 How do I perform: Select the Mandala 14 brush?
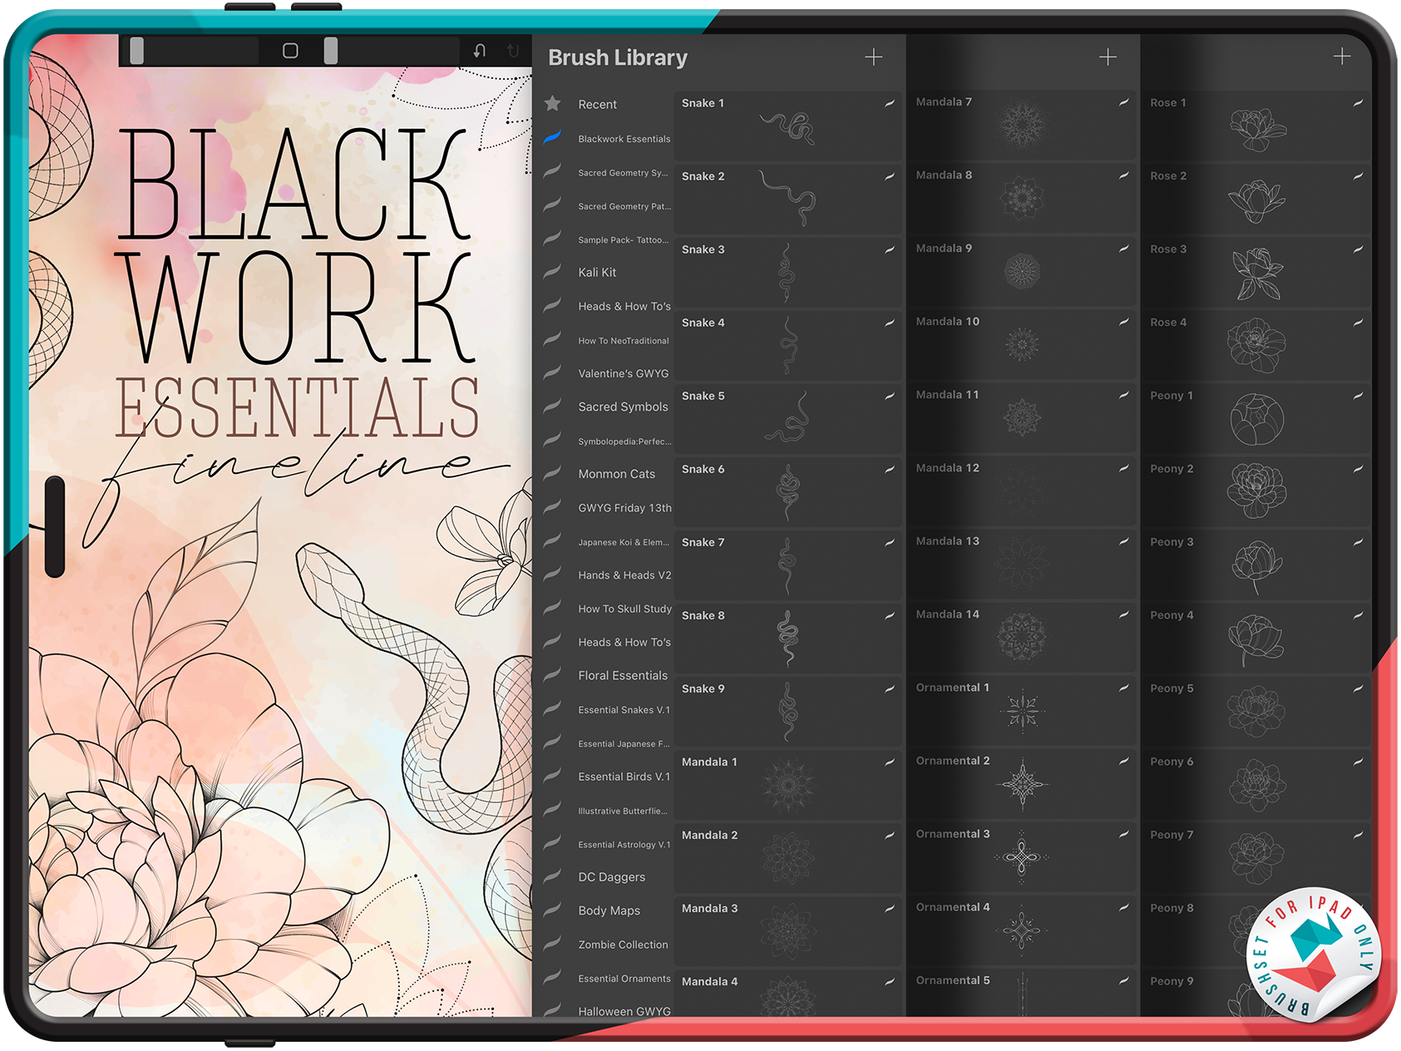[x=1022, y=638]
